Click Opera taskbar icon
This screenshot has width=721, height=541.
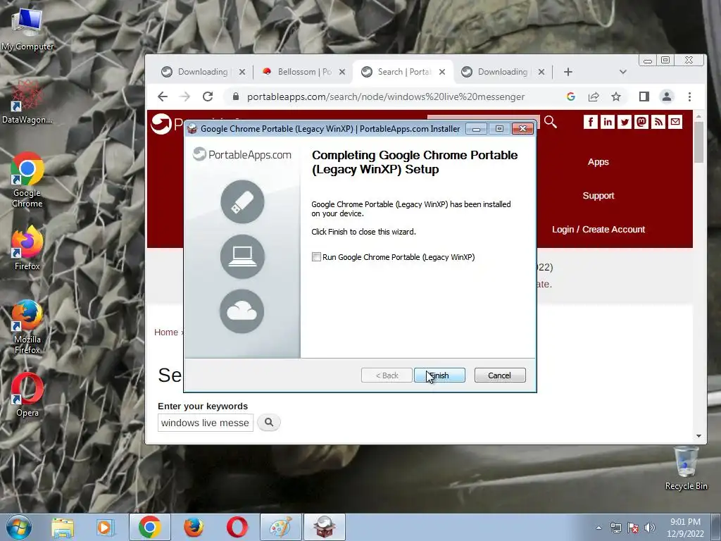click(x=237, y=527)
